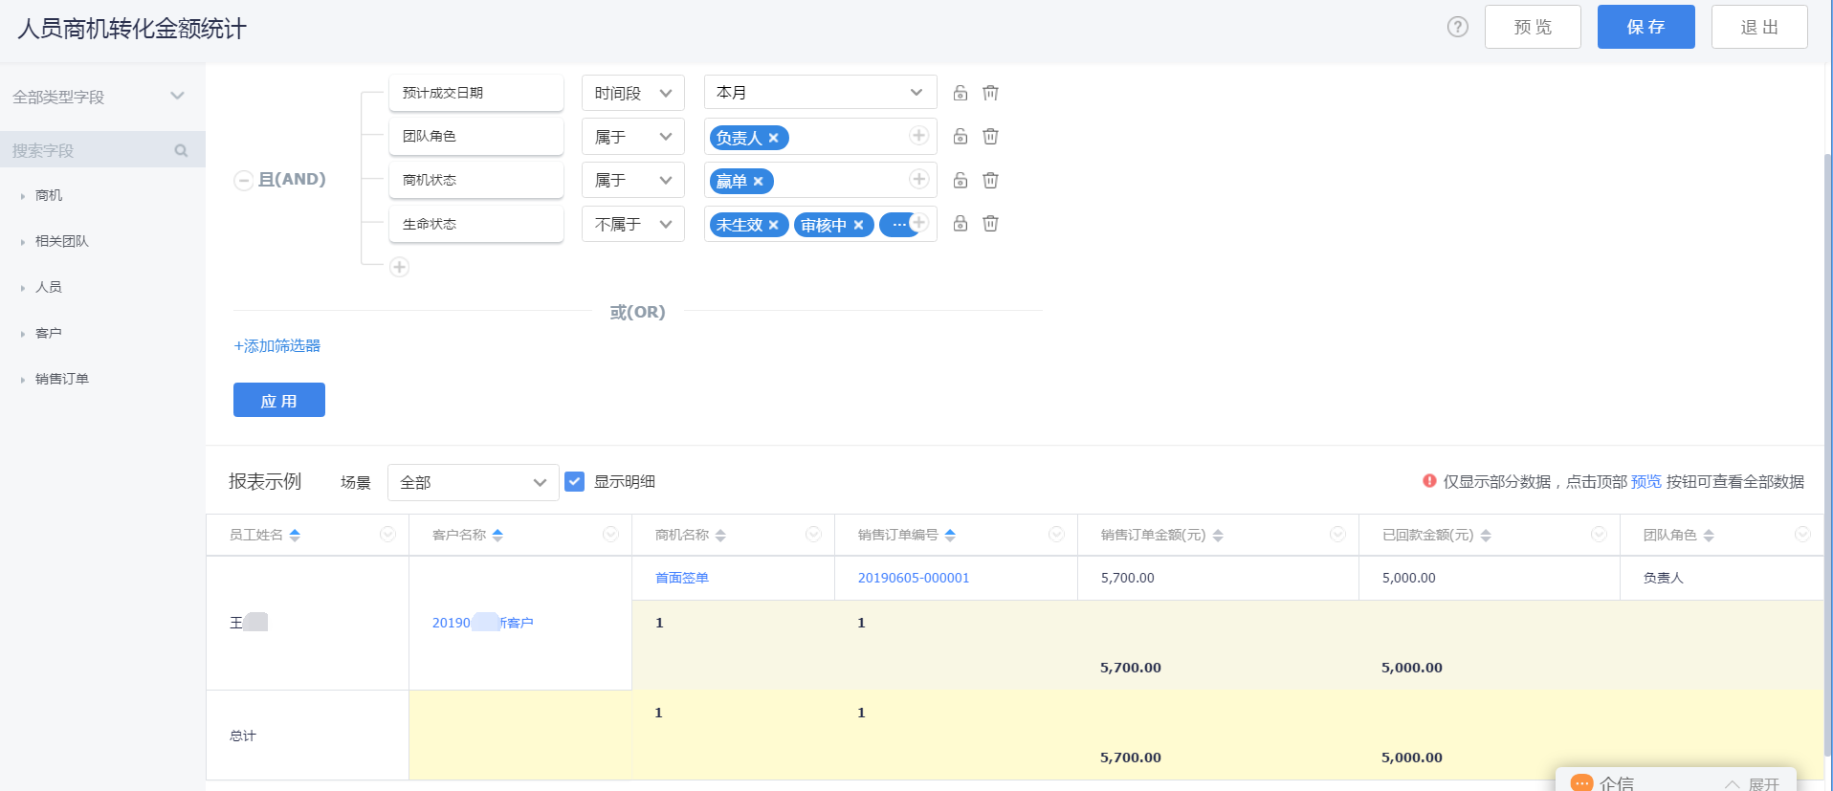Open the 本月 value dropdown

821,93
